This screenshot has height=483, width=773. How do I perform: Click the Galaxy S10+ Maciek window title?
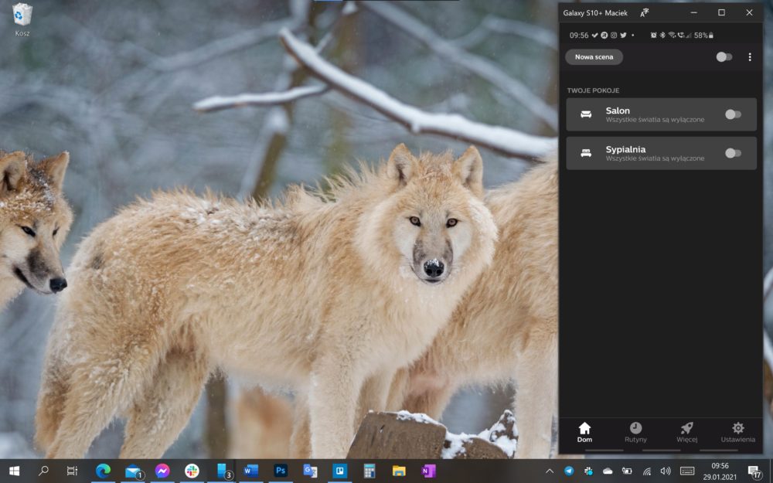595,13
